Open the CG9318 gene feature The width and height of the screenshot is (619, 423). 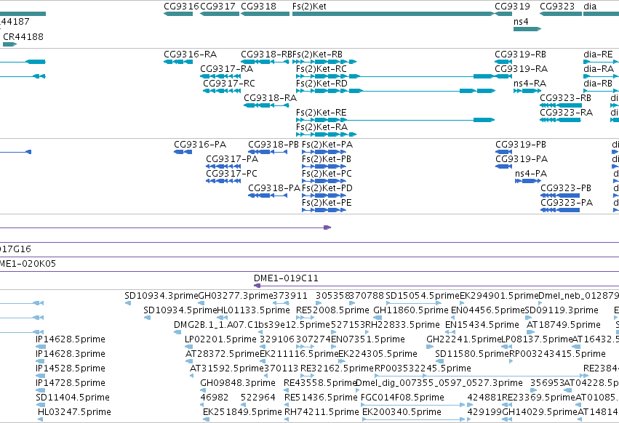point(265,14)
